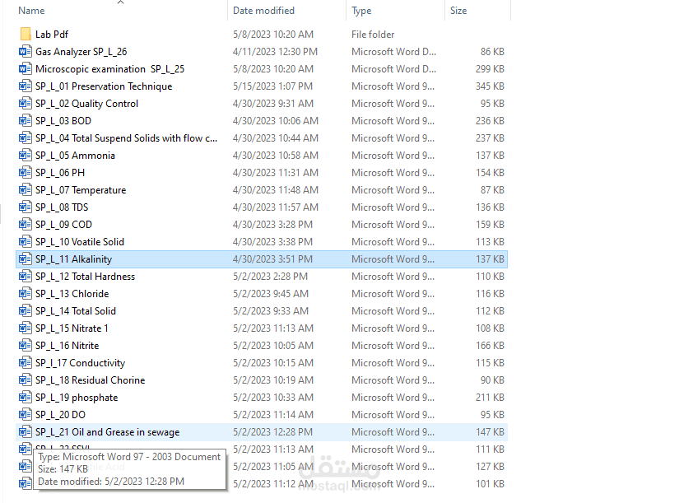Viewport: 679px width, 503px height.
Task: Click the document icon next to SP_L_03 BOD
Action: click(26, 121)
